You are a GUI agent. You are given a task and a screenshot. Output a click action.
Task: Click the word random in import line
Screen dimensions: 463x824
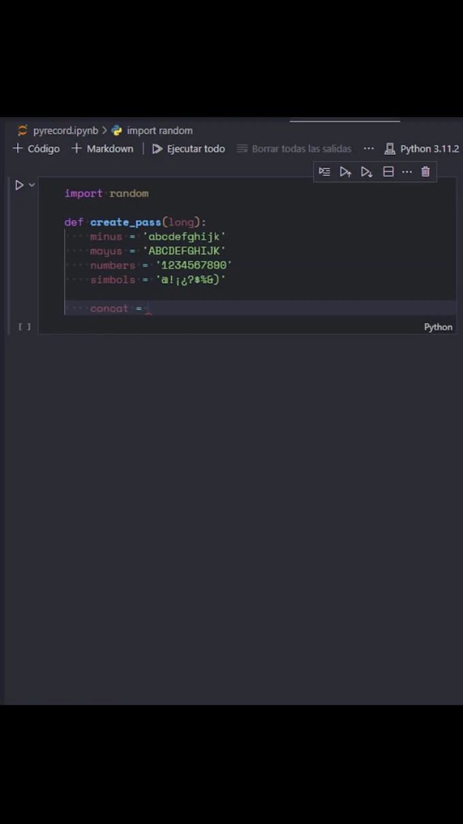pos(129,194)
